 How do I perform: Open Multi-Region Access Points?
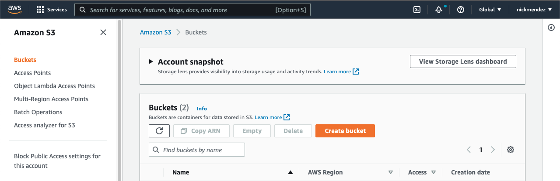point(51,99)
